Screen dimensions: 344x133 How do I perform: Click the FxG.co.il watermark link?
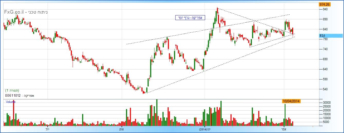[15, 12]
